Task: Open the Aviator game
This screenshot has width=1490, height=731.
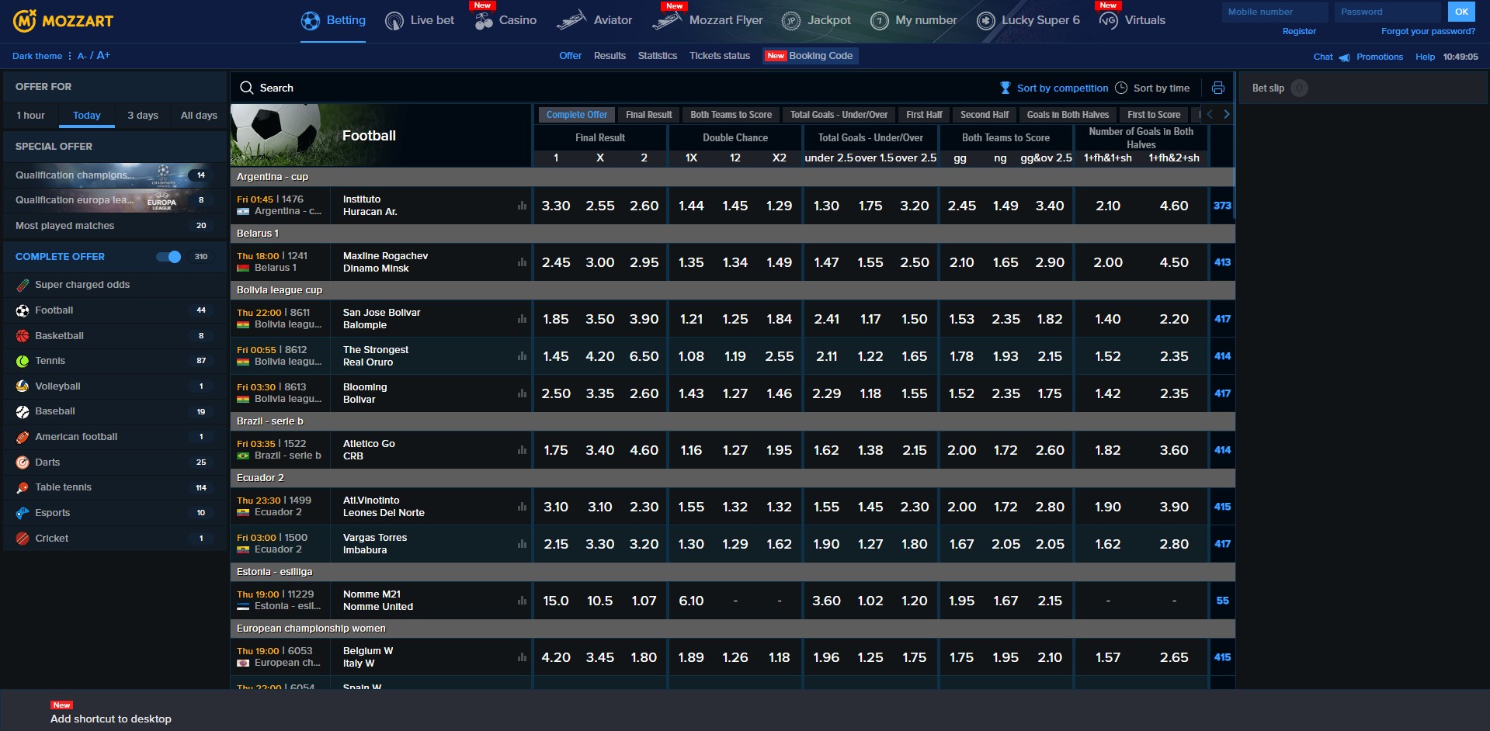Action: coord(595,20)
